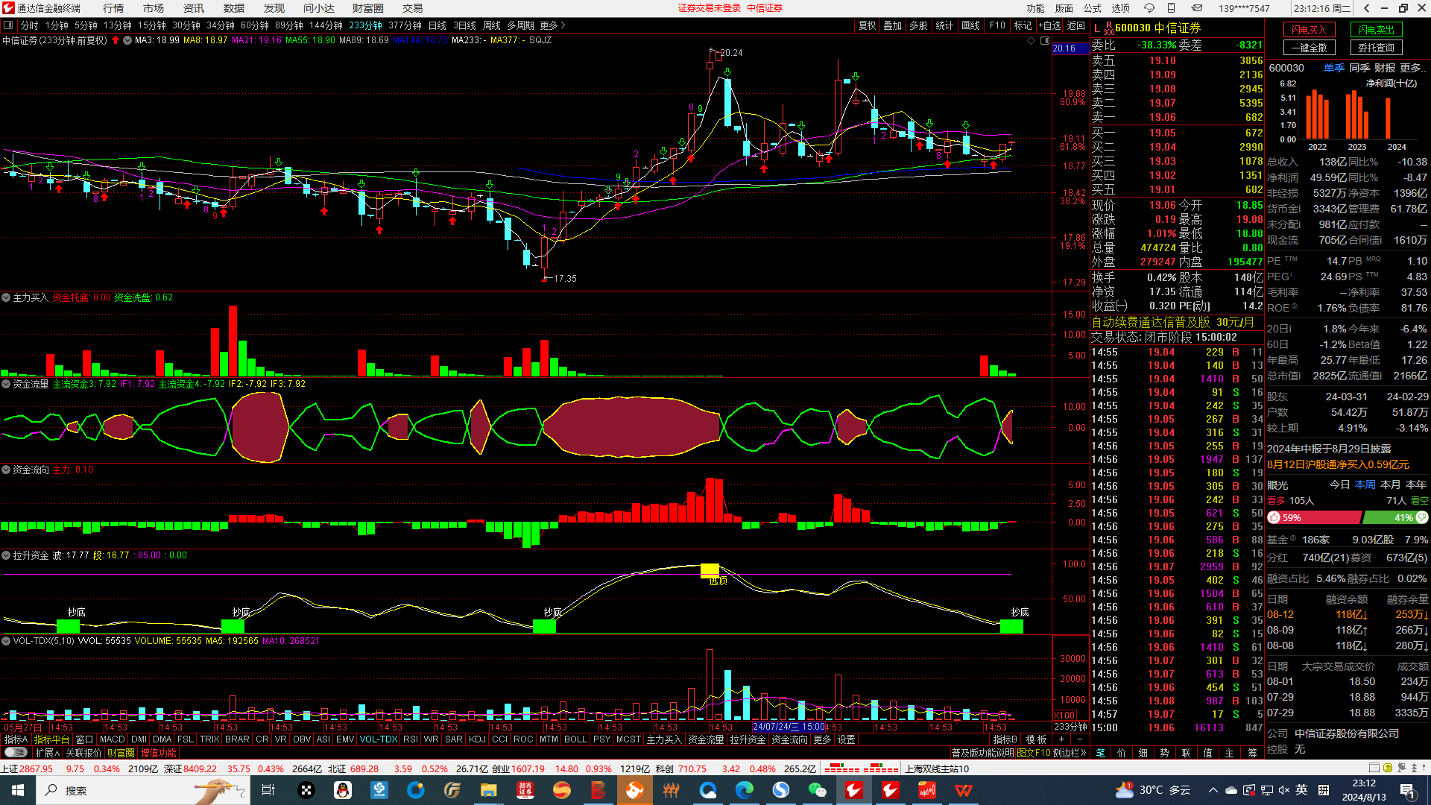Screen dimensions: 1431x805
Task: Open the 更多 indicator list in bottom bar
Action: [x=822, y=739]
